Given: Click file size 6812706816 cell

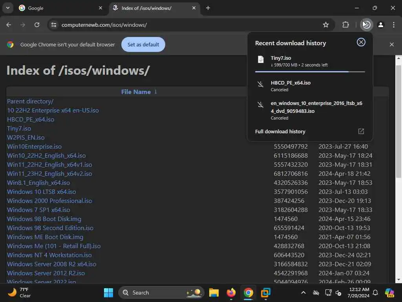Looking at the screenshot, I should click(291, 173).
